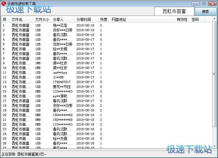The width and height of the screenshot is (218, 158).
Task: Close the 云盘快速检索工具 window
Action: (x=212, y=4)
